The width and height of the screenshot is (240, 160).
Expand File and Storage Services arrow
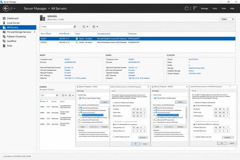[x=35, y=32]
